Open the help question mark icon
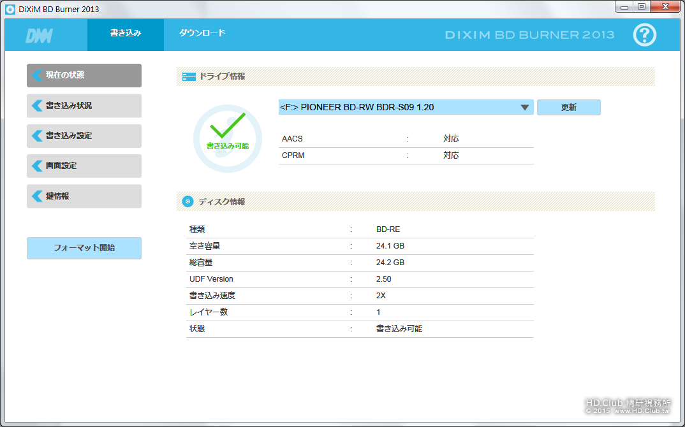The image size is (685, 427). click(644, 35)
